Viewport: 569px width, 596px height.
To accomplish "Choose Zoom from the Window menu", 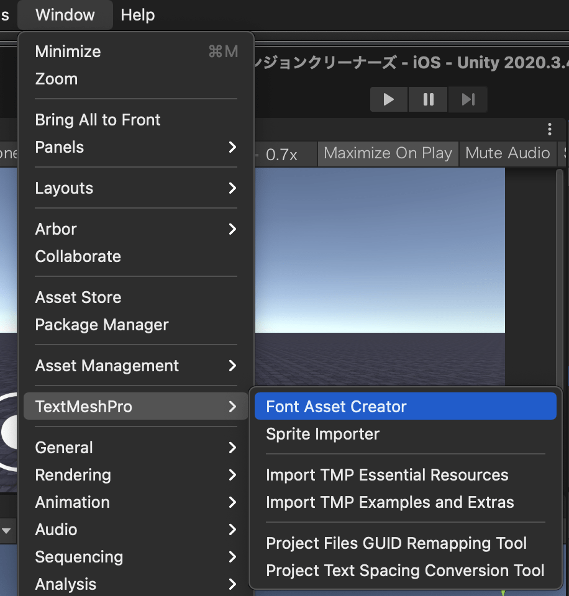I will [136, 79].
